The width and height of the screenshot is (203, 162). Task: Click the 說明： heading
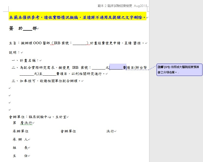click(x=14, y=52)
